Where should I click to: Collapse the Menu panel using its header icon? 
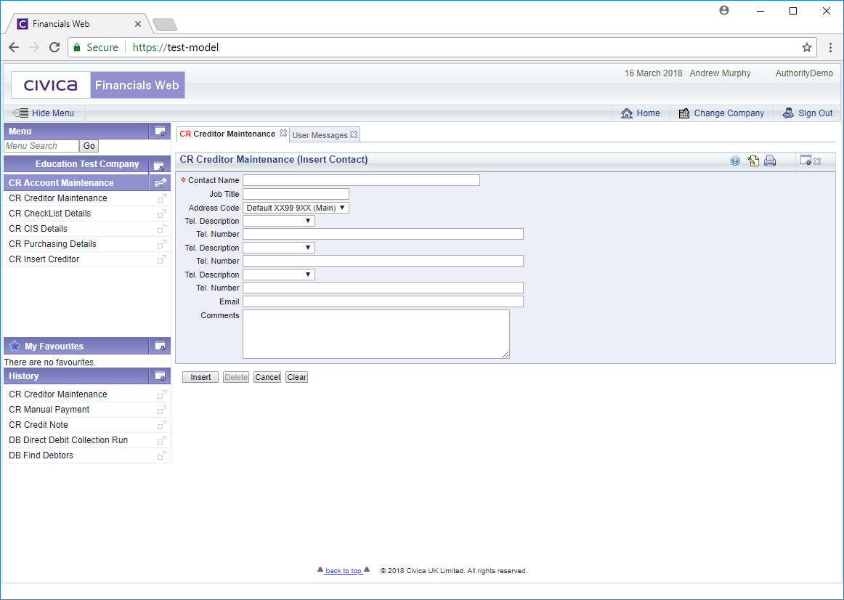160,131
